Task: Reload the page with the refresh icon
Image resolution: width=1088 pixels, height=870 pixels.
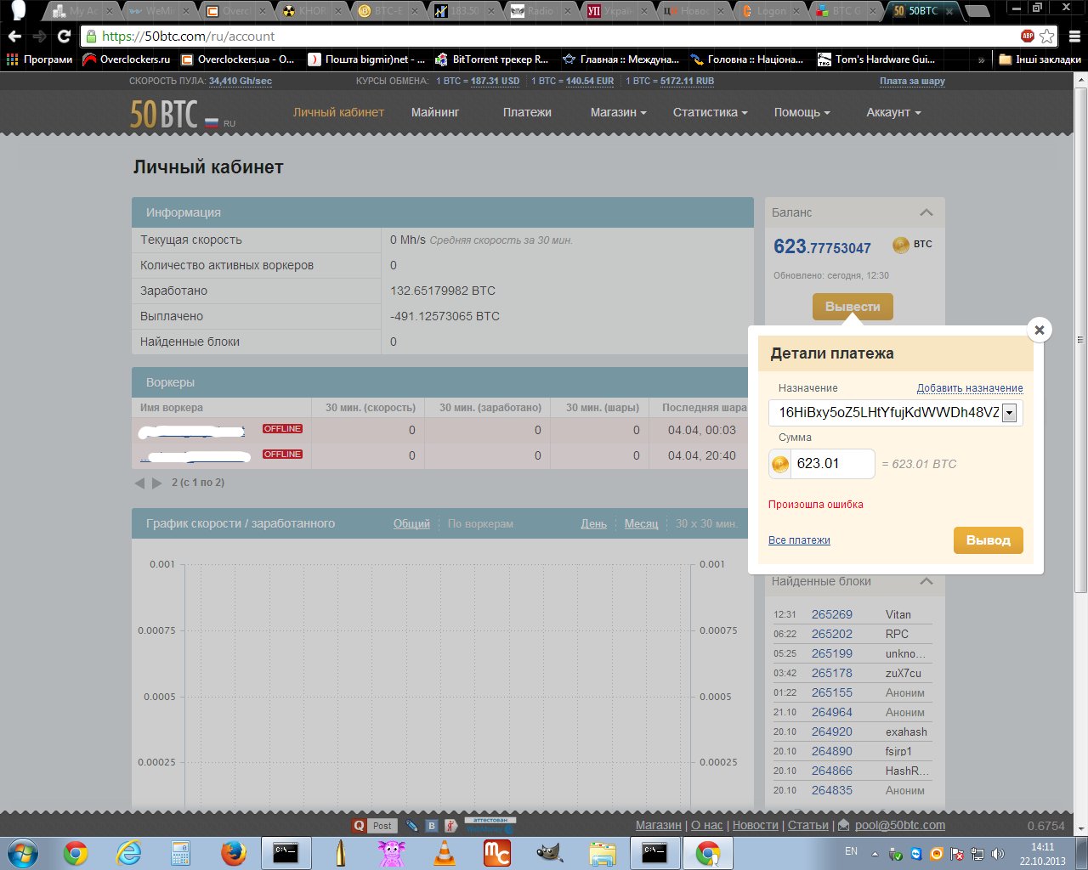Action: 64,37
